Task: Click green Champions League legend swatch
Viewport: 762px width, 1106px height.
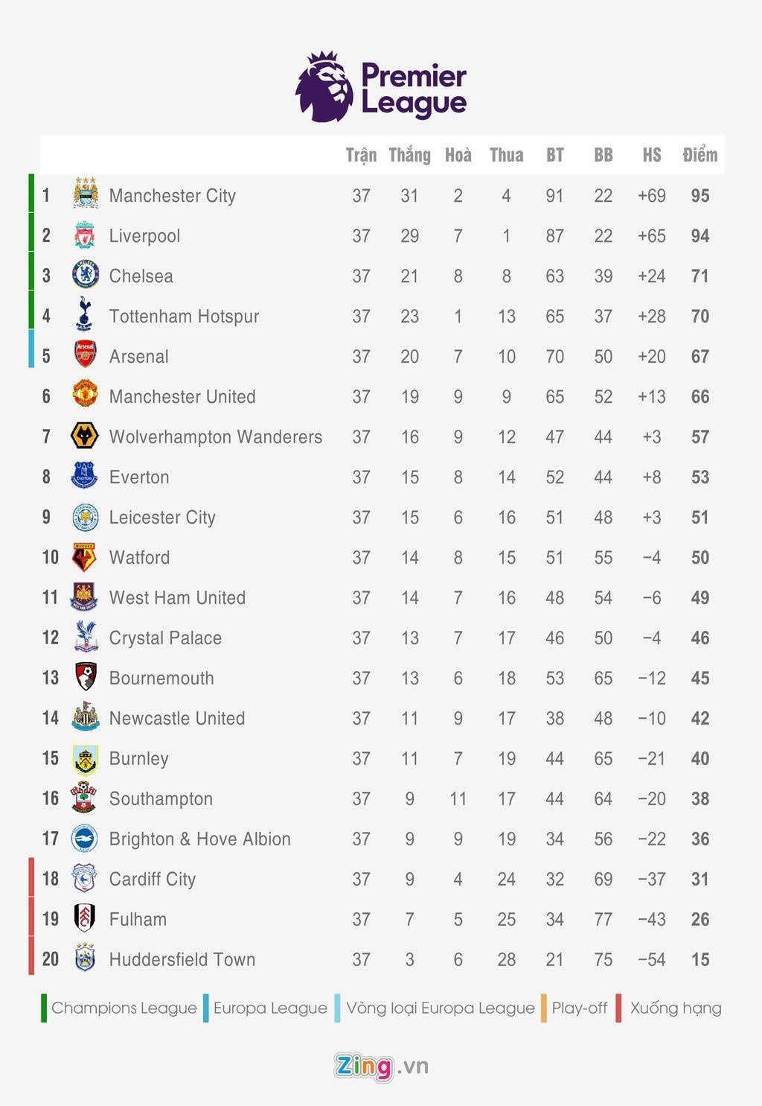Action: click(45, 1008)
